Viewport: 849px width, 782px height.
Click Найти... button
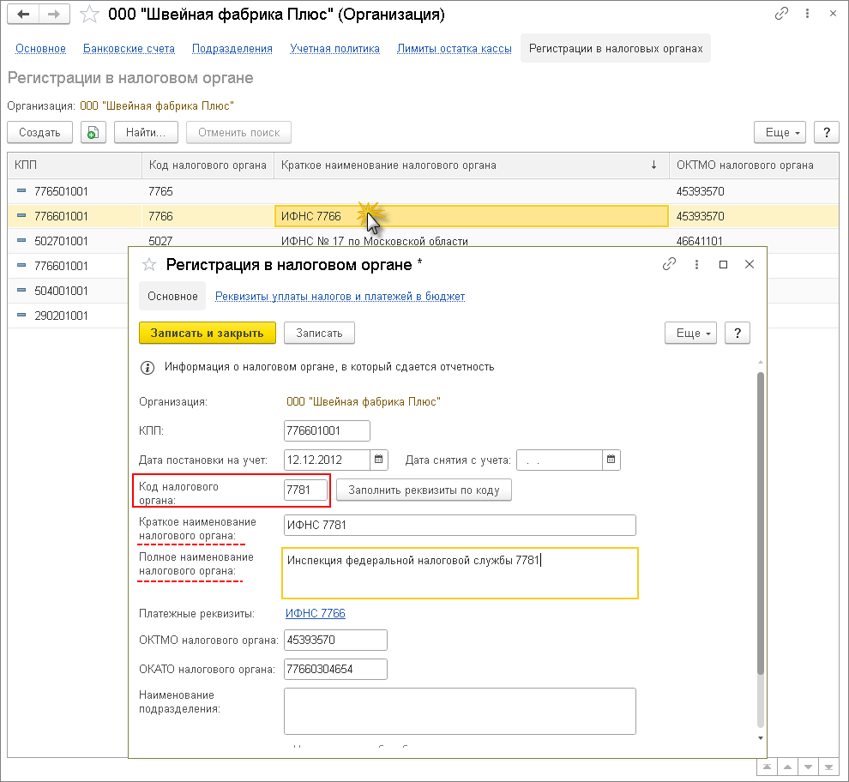[146, 132]
